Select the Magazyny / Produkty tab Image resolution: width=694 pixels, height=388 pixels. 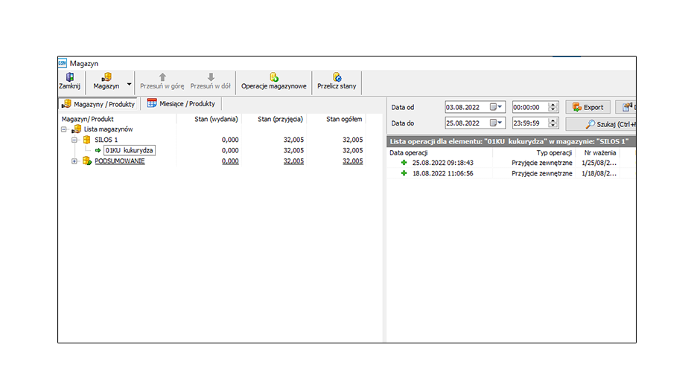[98, 104]
